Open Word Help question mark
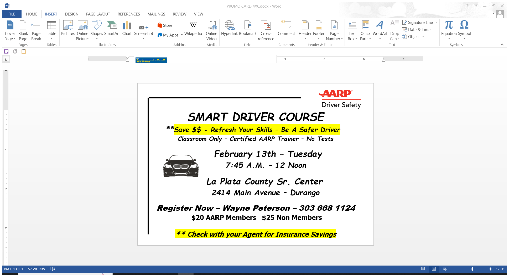This screenshot has height=275, width=509. pyautogui.click(x=468, y=6)
